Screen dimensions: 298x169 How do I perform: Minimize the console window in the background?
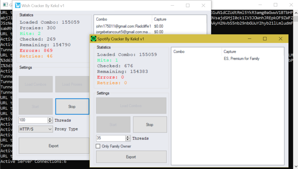coord(260,5)
